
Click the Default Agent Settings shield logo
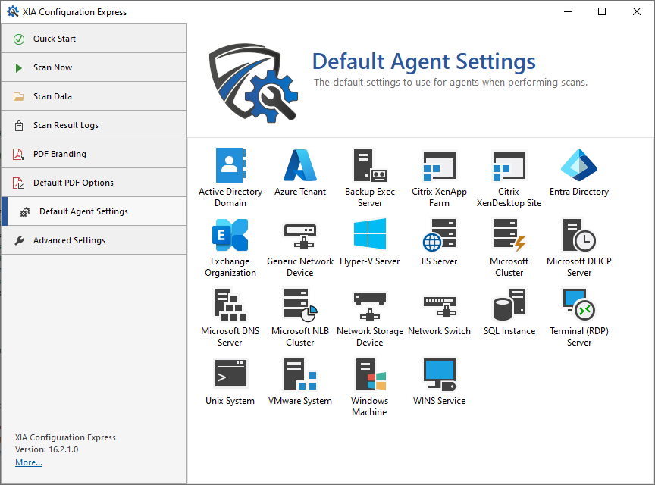(253, 83)
